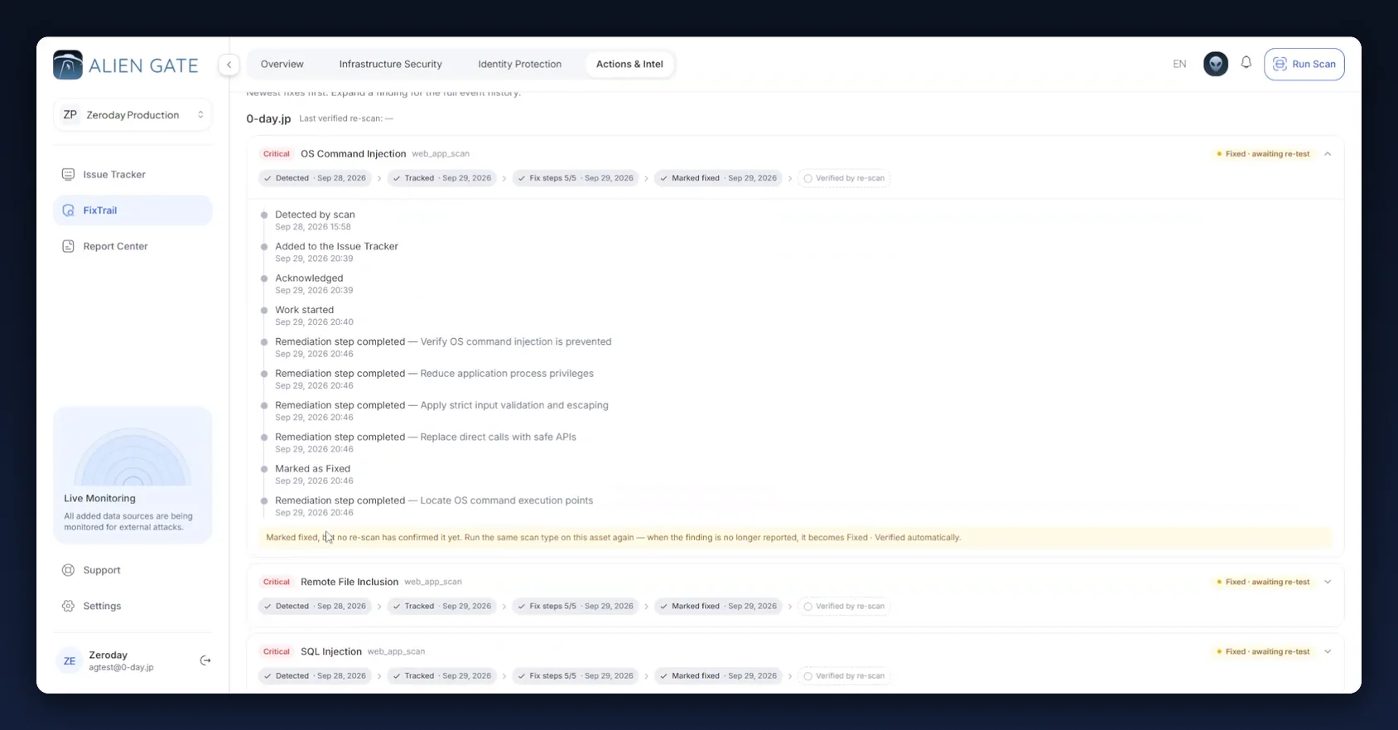
Task: Open the Zeroday Production workspace selector
Action: 133,115
